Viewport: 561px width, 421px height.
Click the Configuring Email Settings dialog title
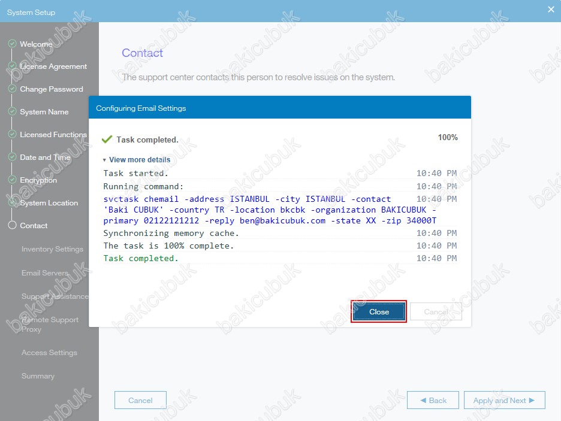coord(141,108)
